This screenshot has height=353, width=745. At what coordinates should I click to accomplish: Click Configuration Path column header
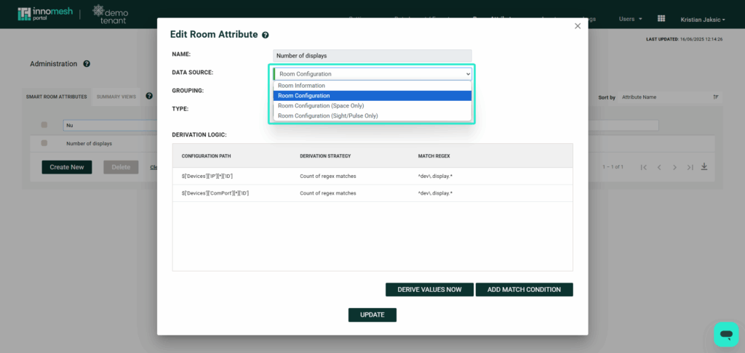[x=206, y=155]
